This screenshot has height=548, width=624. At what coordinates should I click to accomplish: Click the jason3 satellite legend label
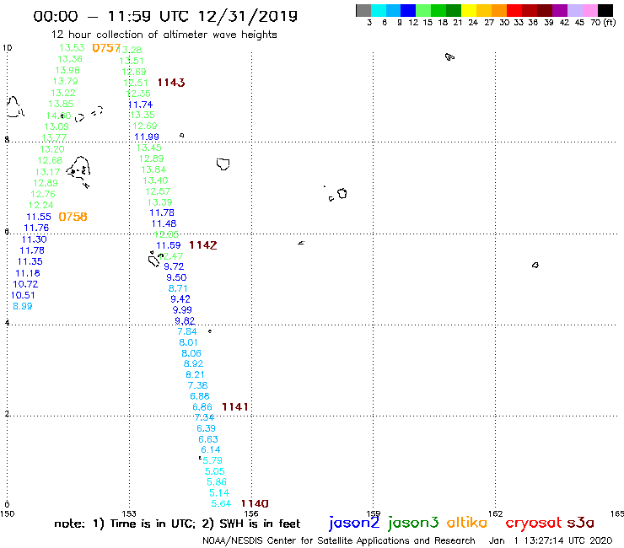tap(413, 523)
